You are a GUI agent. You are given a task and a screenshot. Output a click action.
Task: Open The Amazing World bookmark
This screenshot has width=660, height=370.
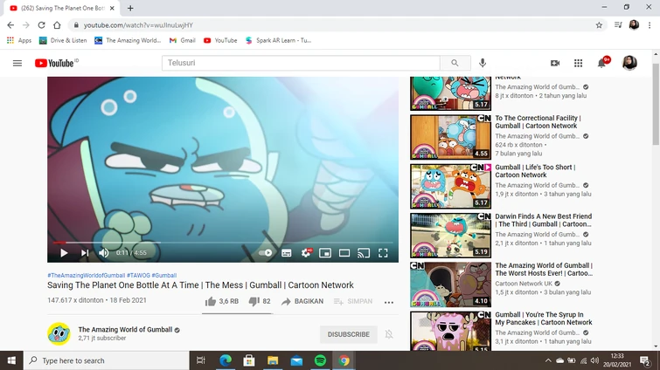128,40
